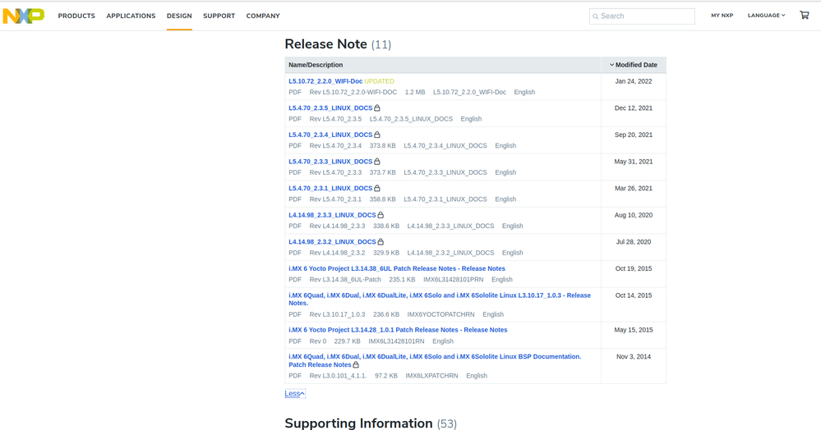This screenshot has width=821, height=430.
Task: Open L4.14.98_2.3.2_LINUX_DOCS link
Action: 332,241
